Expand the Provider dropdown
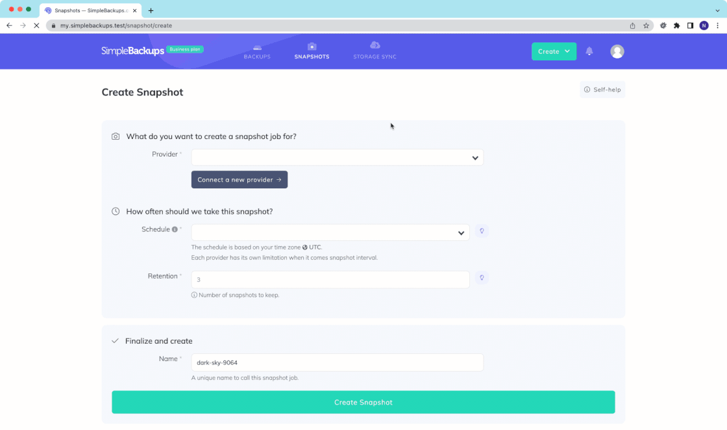727x430 pixels. click(x=337, y=158)
